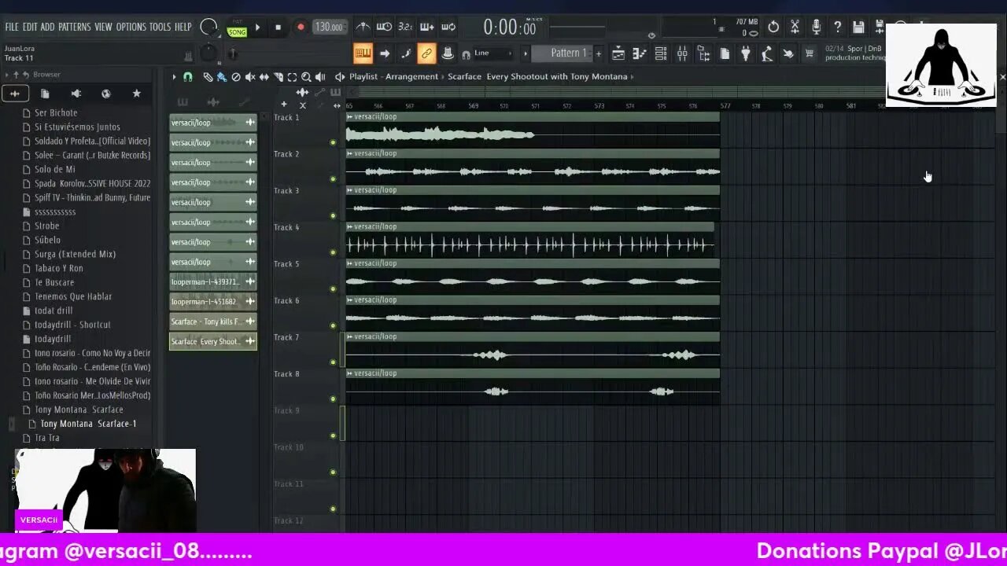The image size is (1007, 566).
Task: Open the ADD menu
Action: click(x=48, y=27)
